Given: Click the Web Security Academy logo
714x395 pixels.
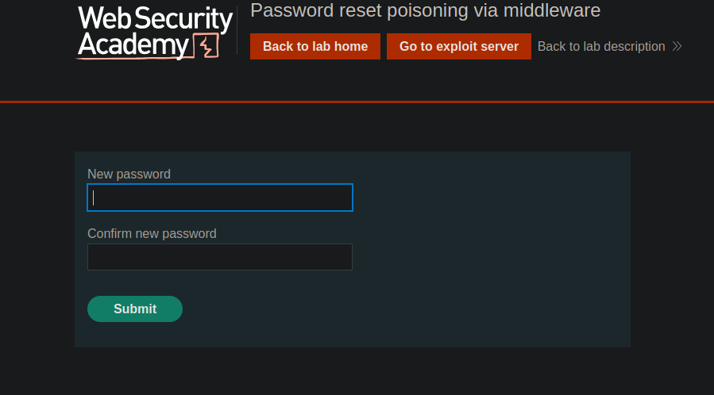Looking at the screenshot, I should 155,32.
